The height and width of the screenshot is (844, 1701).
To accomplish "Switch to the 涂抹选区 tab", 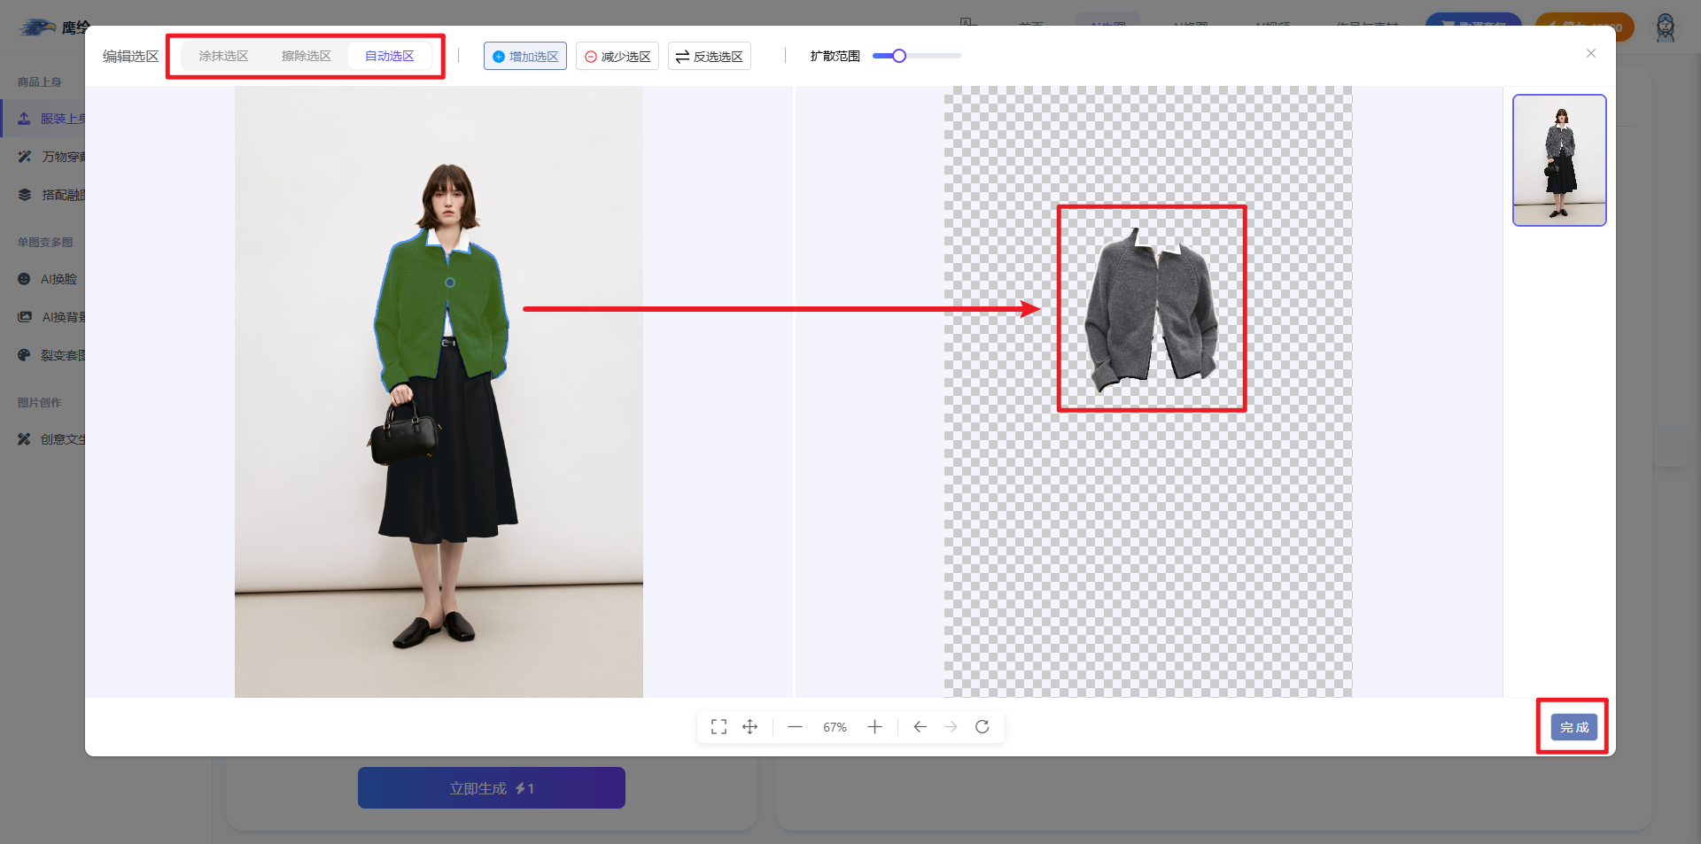I will pos(223,56).
